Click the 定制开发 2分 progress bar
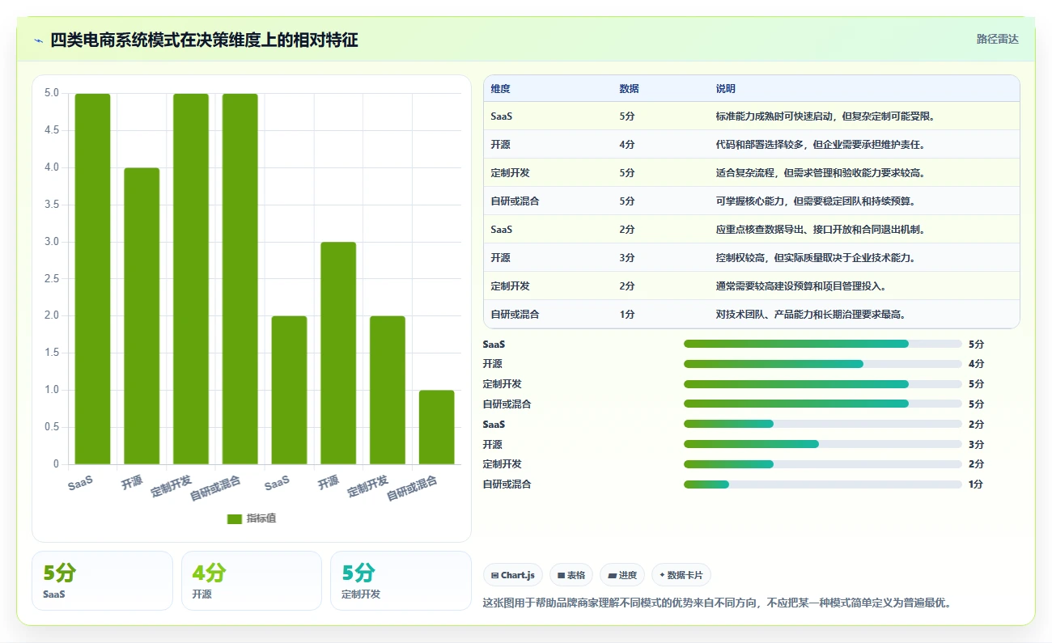 823,464
